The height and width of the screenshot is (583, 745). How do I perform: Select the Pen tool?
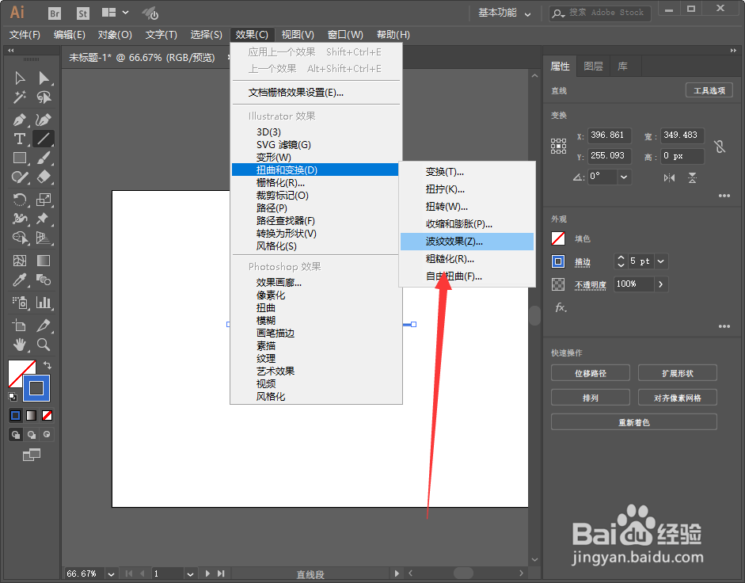(x=20, y=120)
